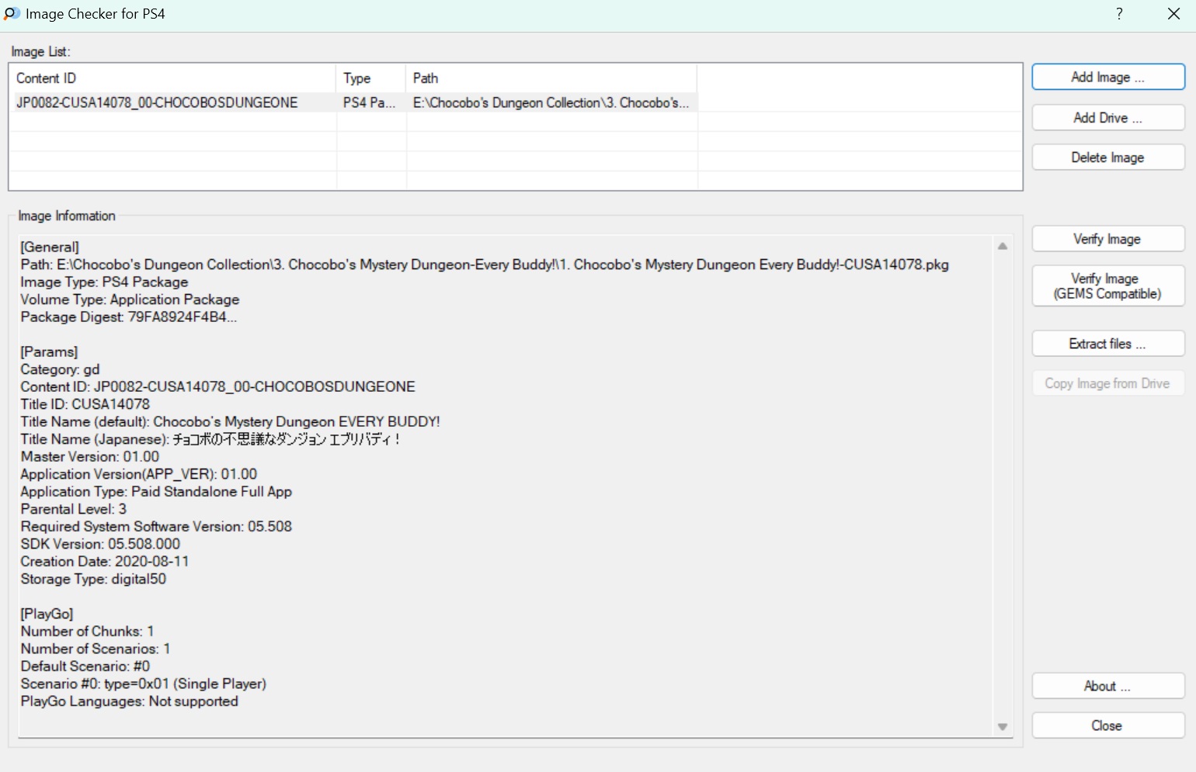Click Delete Image
This screenshot has height=772, width=1196.
(1107, 158)
